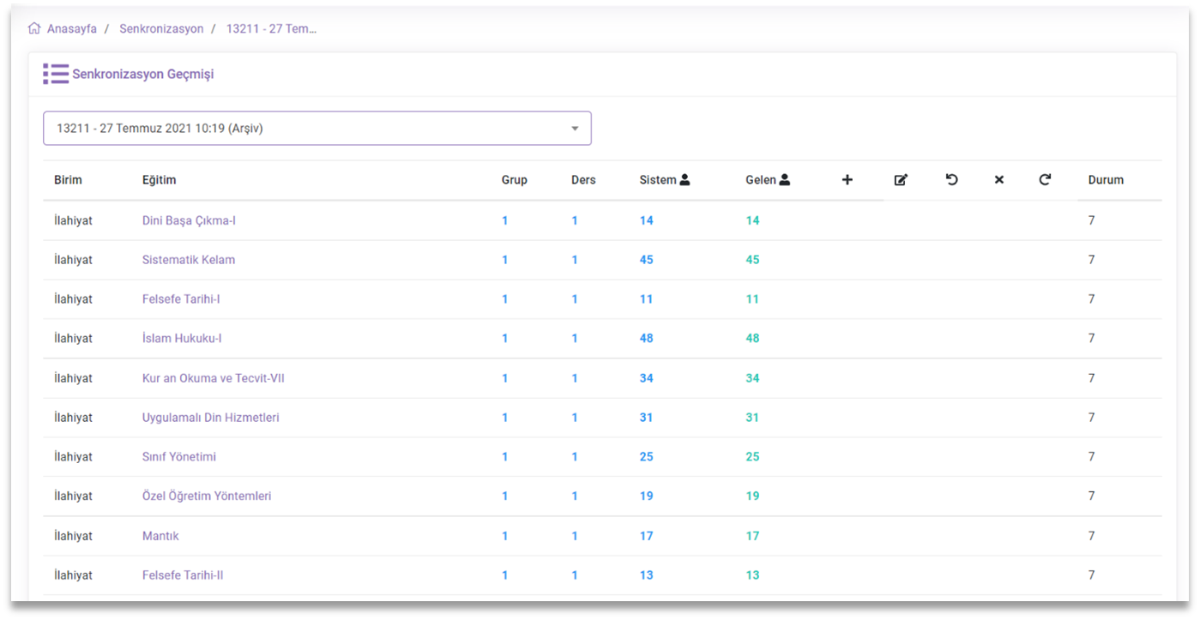
Task: Click the redo arrow icon column header
Action: 1045,180
